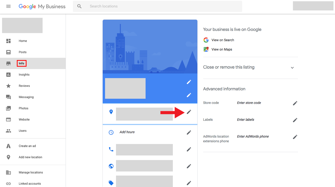The image size is (335, 187).
Task: Edit the phone number pencil icon
Action: (189, 149)
